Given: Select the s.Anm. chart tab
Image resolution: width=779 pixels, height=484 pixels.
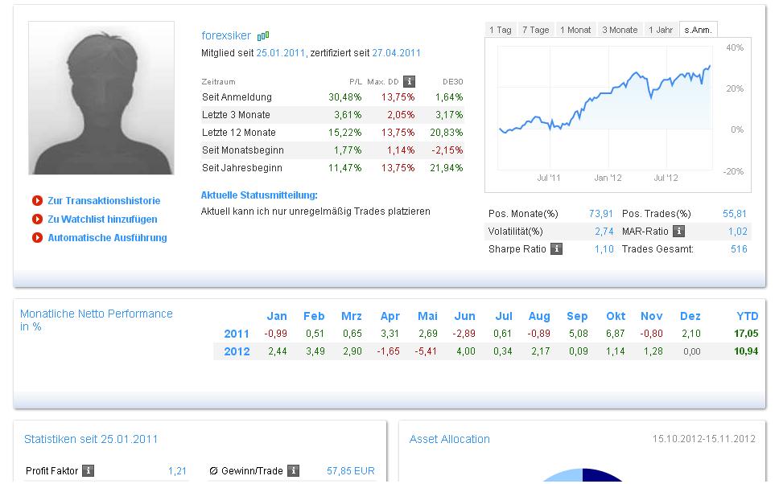Looking at the screenshot, I should [698, 30].
